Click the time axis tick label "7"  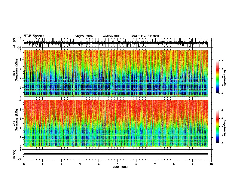155,164
